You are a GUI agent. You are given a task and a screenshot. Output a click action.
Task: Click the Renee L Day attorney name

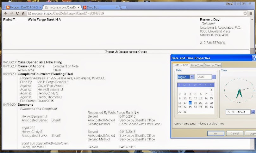pos(209,20)
